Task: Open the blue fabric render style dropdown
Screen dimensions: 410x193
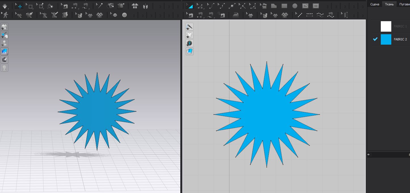Action: click(x=5, y=51)
